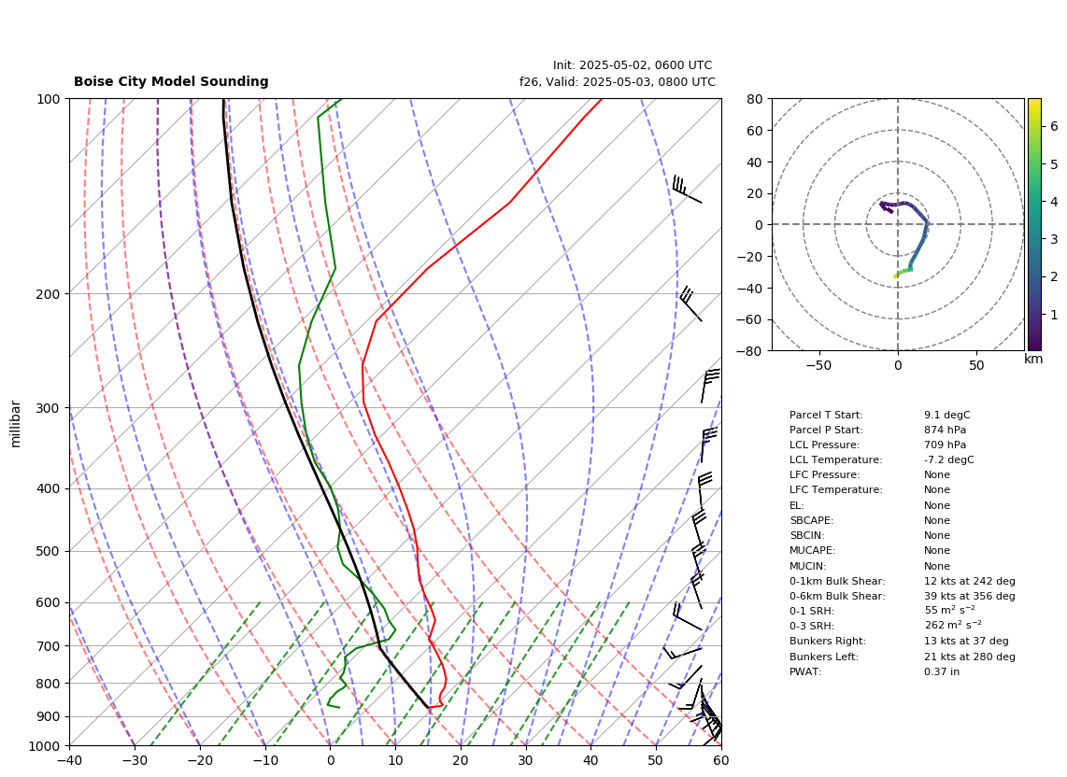Click the 'Bunkers Right:' label
The height and width of the screenshot is (777, 1067).
828,641
